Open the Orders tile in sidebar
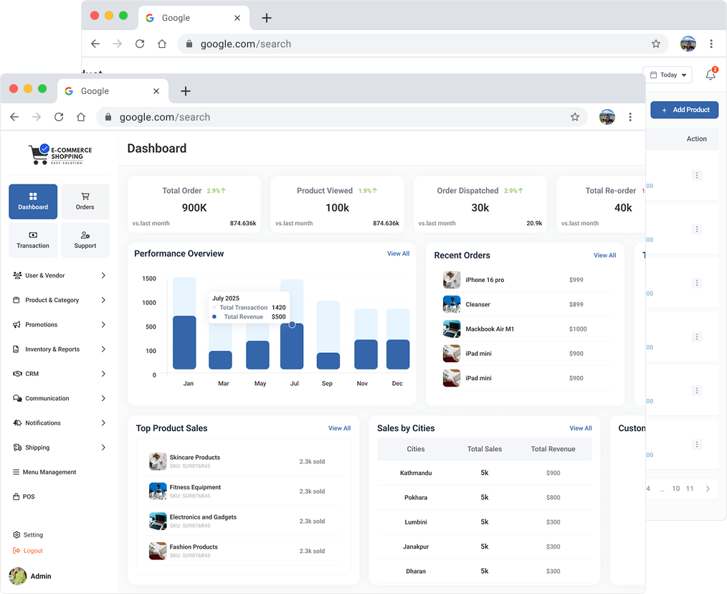Screen dimensions: 727x594 (x=85, y=202)
